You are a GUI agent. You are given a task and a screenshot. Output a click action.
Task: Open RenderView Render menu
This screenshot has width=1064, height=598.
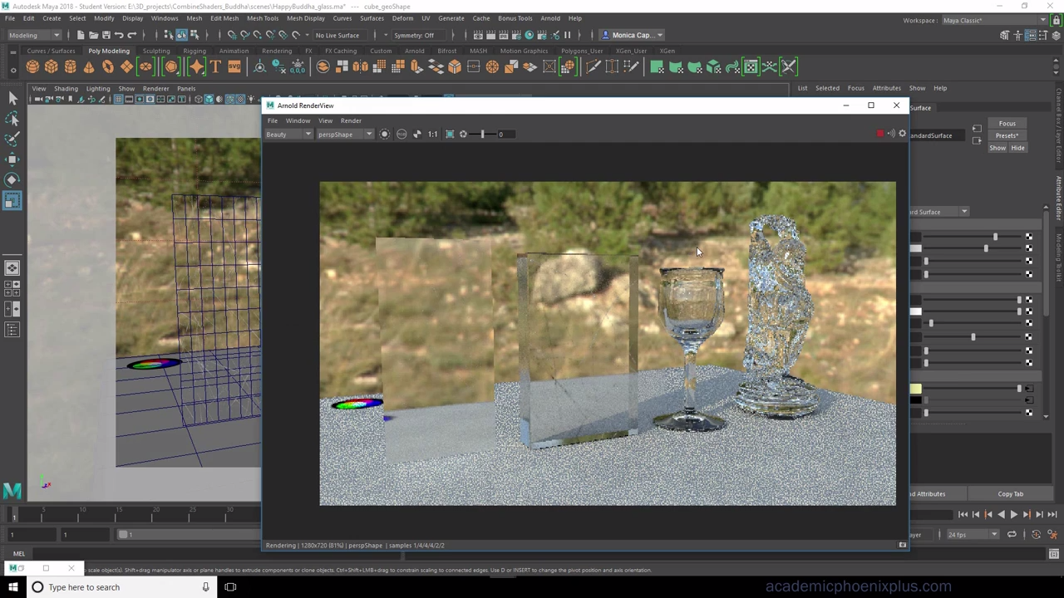pos(351,120)
